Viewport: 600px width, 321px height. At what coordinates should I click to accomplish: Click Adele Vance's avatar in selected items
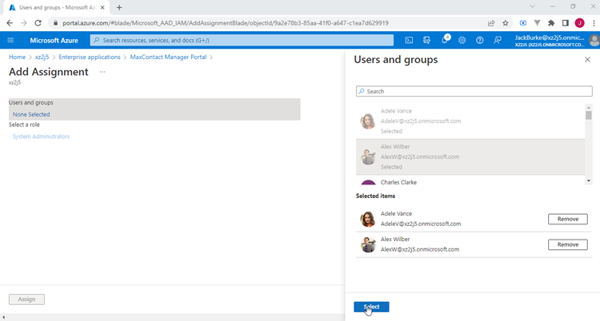pyautogui.click(x=368, y=219)
